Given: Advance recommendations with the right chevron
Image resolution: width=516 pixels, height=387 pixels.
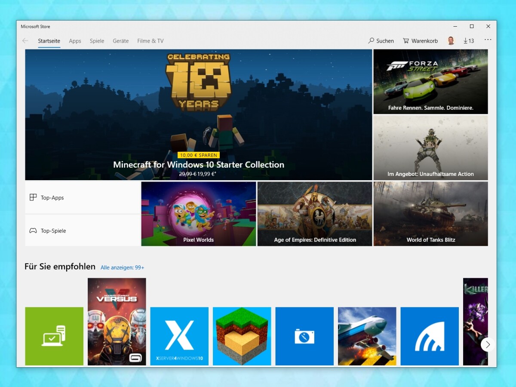Looking at the screenshot, I should point(487,344).
